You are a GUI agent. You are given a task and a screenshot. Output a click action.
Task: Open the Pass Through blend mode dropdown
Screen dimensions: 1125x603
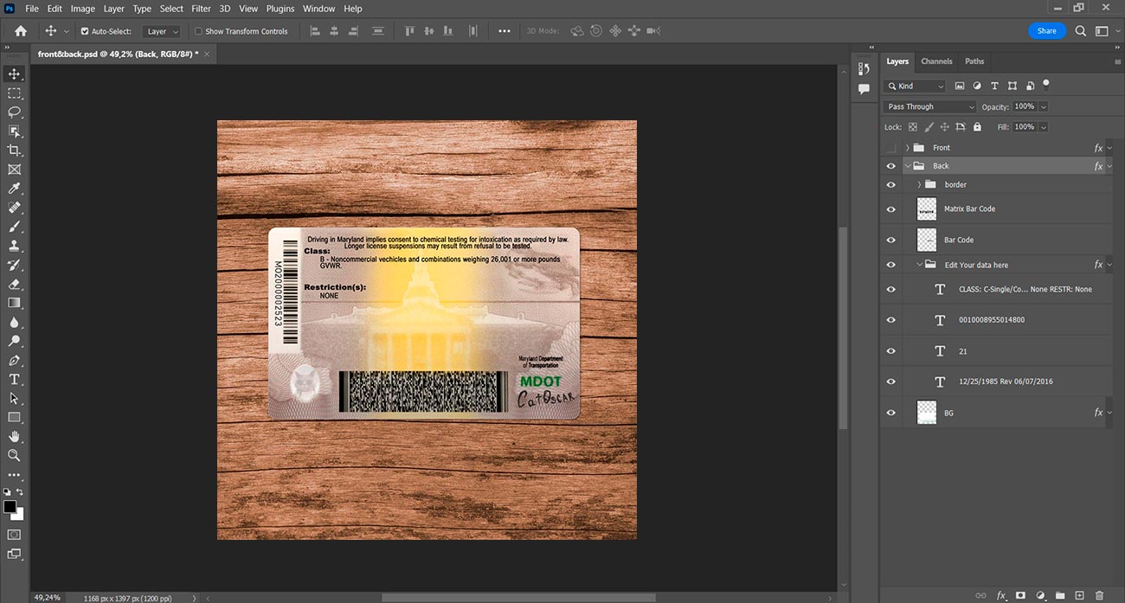click(x=929, y=106)
